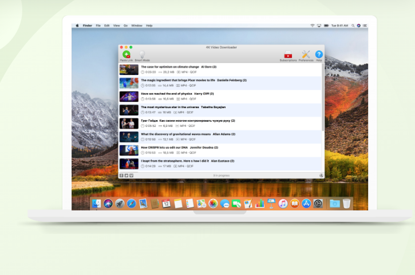Open the Help menu in menu bar
This screenshot has width=415, height=275.
pos(149,26)
